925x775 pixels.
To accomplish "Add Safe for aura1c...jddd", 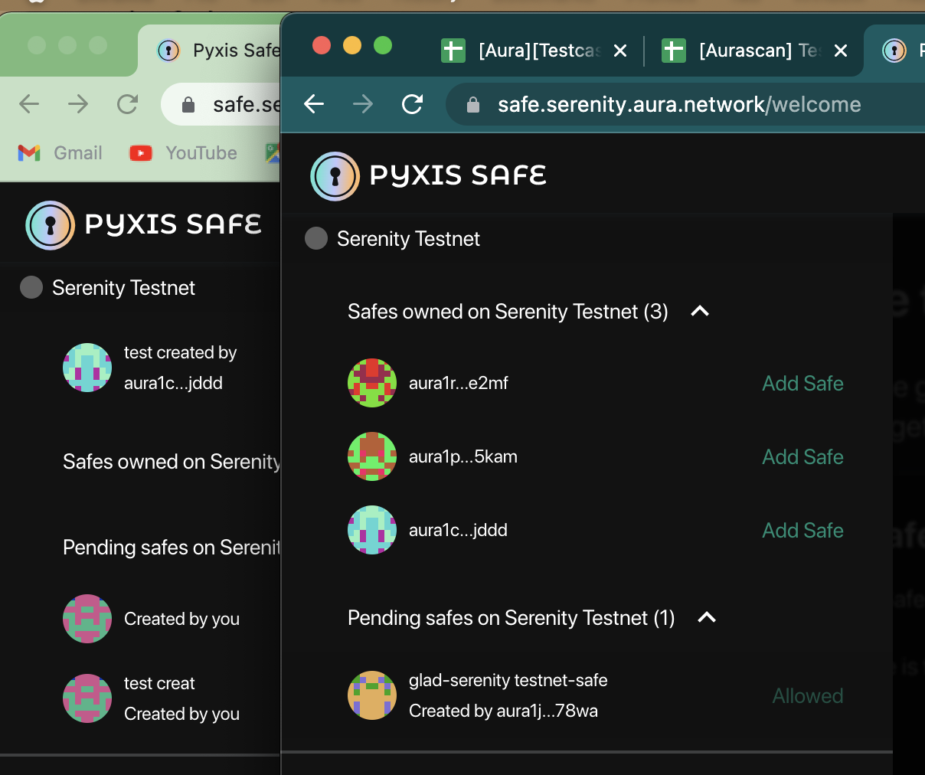I will click(x=802, y=529).
